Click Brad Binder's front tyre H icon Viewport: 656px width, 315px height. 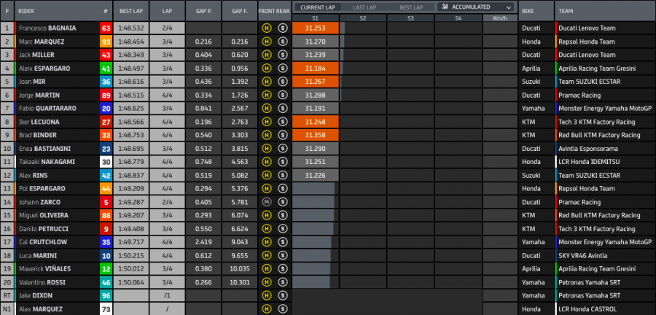point(268,134)
